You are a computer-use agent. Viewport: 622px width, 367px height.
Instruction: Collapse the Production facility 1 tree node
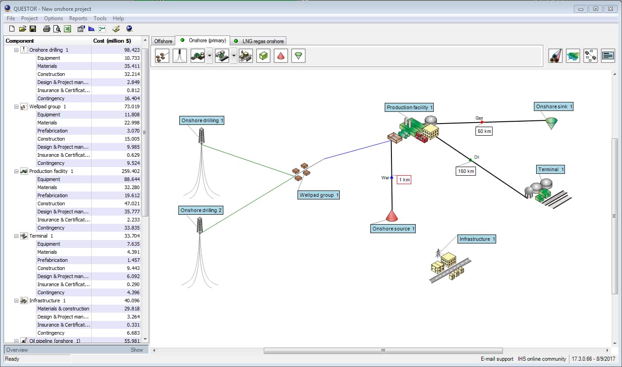tap(17, 171)
